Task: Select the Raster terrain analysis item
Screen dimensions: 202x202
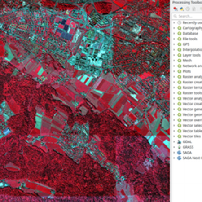Action: coord(192,88)
